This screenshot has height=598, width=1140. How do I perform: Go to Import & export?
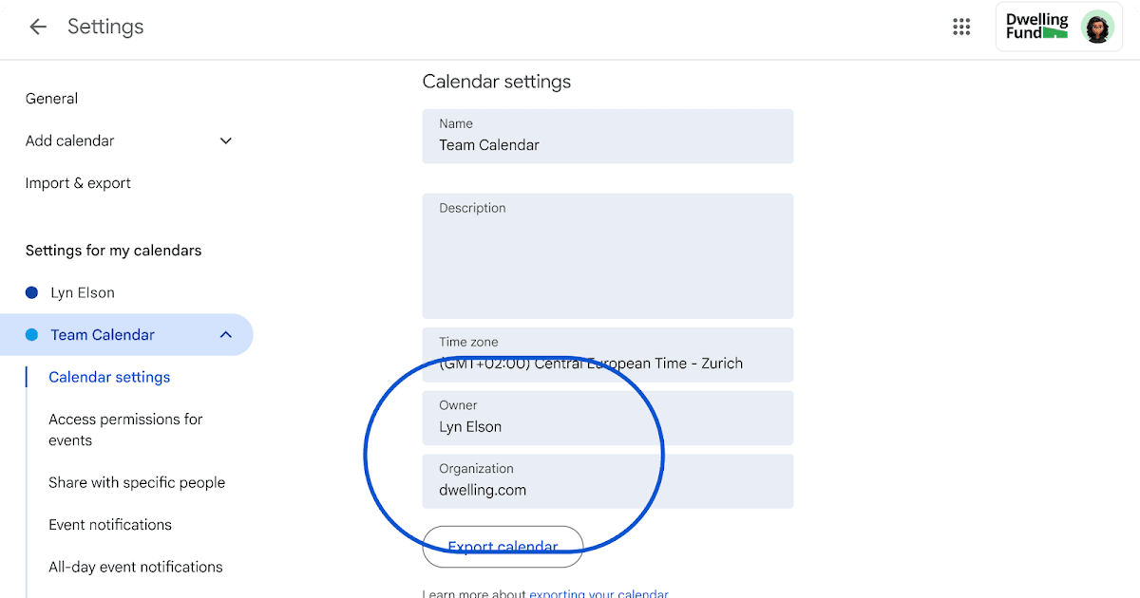coord(78,183)
